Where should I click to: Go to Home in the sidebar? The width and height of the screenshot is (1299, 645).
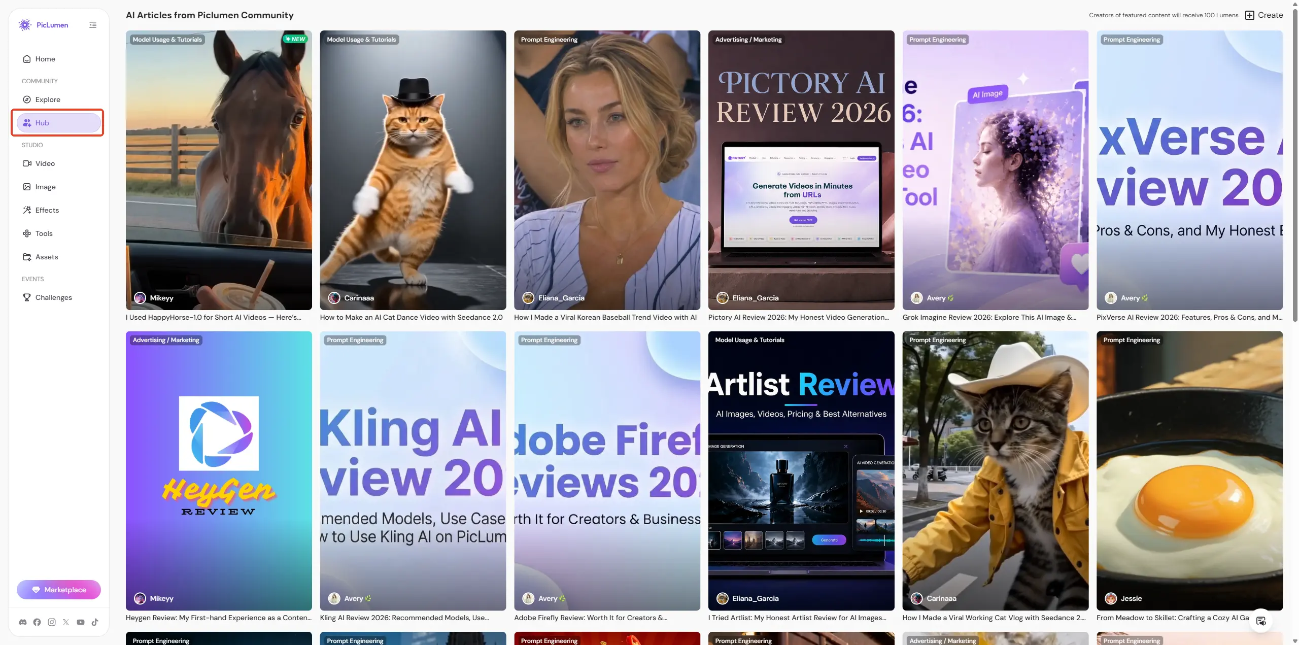(x=59, y=59)
